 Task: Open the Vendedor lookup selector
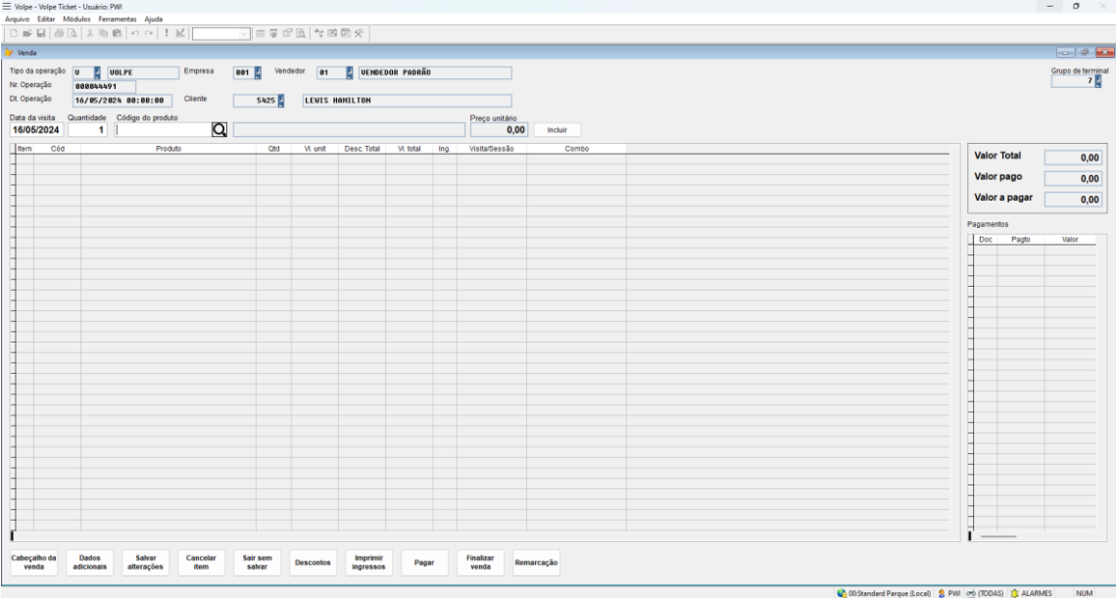pos(349,72)
